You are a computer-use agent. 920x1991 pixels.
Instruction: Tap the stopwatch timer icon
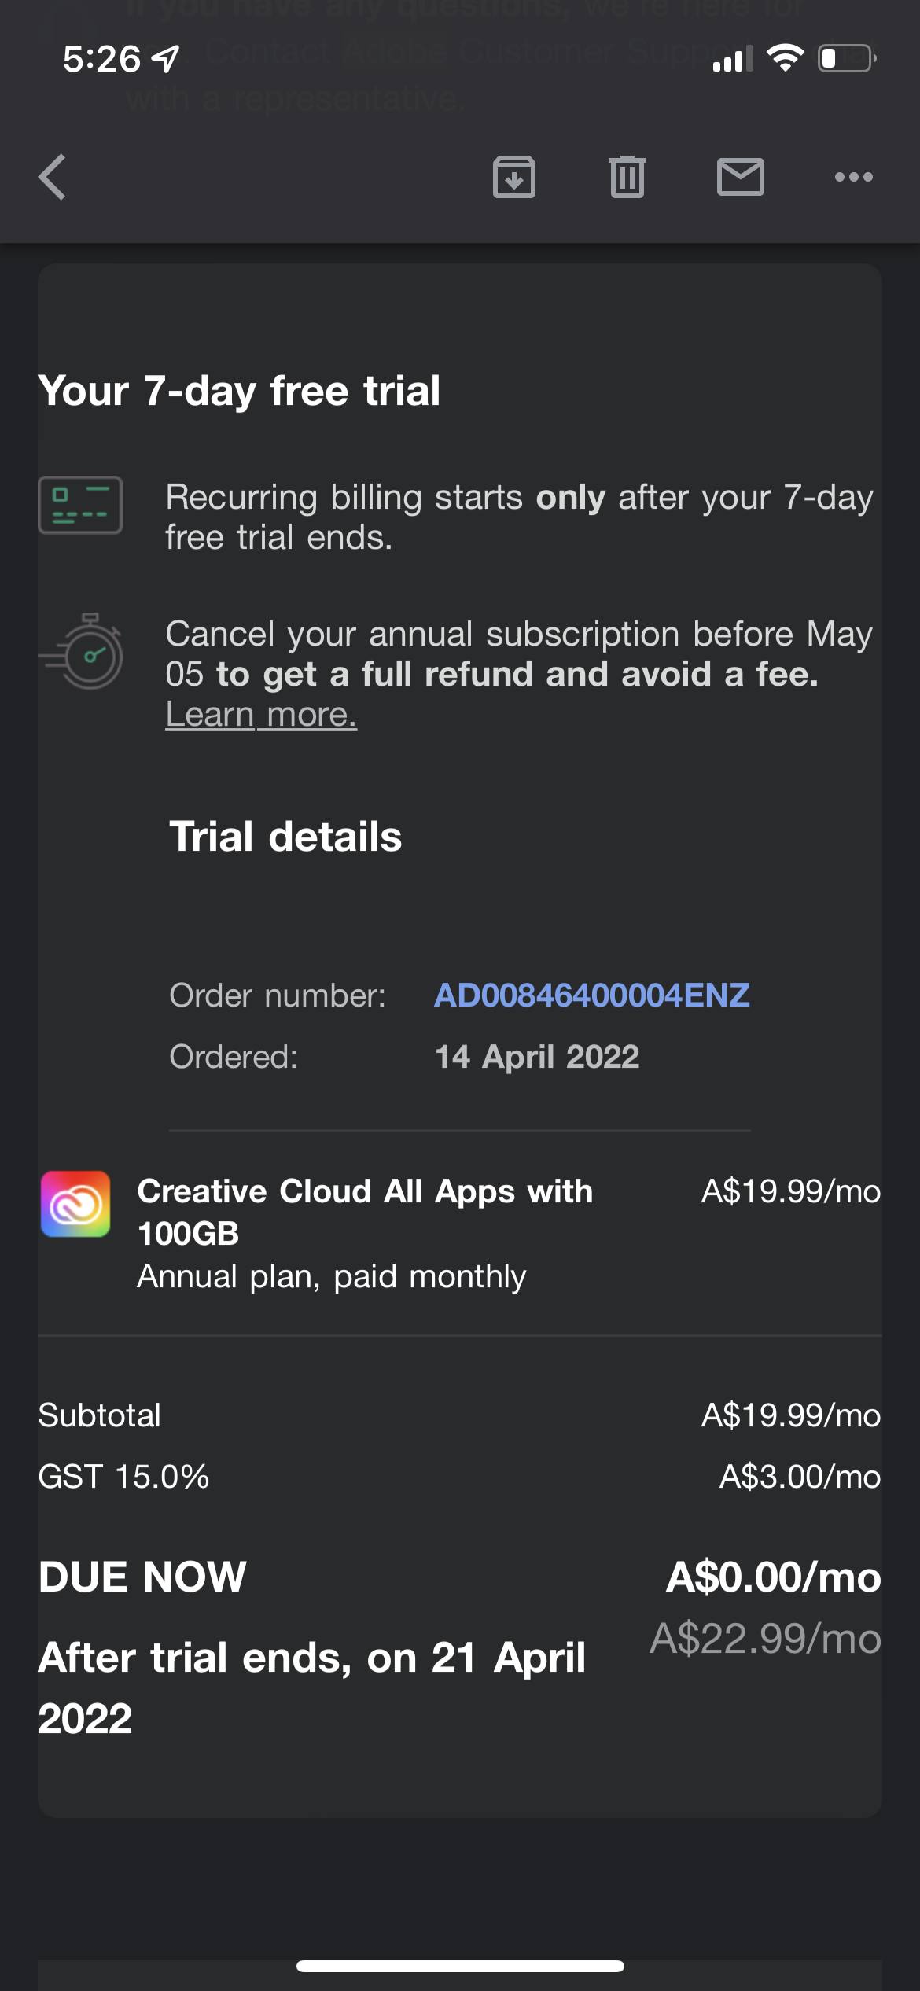click(x=85, y=653)
